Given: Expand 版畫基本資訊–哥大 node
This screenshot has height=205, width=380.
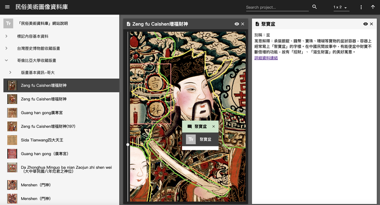Looking at the screenshot, I should pos(10,72).
